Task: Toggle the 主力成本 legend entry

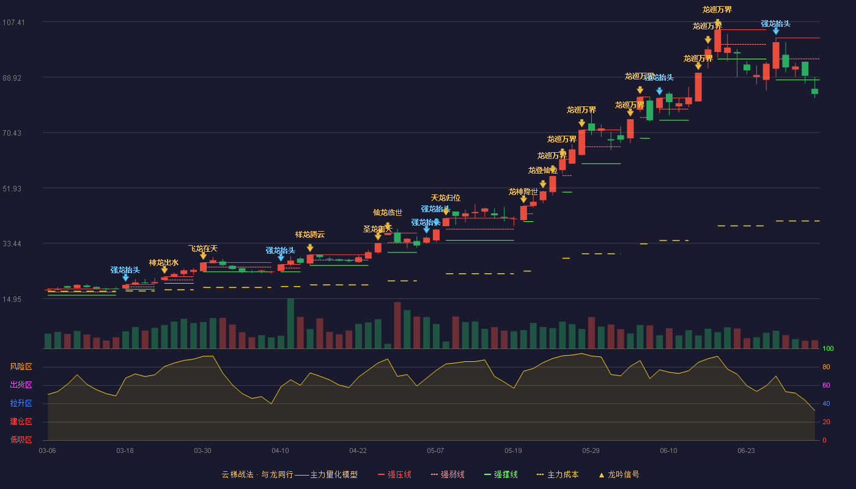Action: coord(558,474)
